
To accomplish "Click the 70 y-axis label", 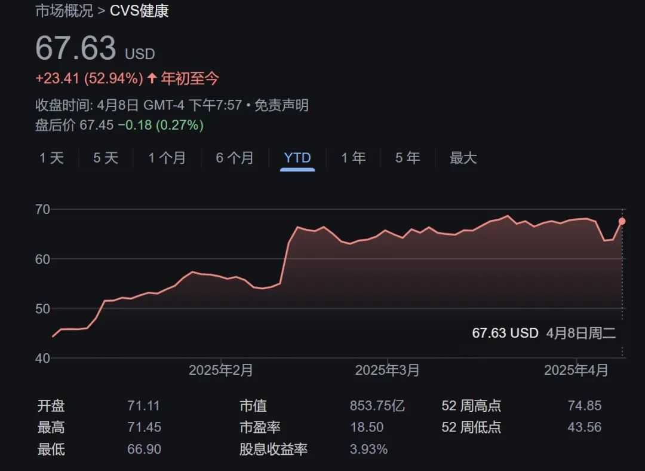I will [43, 210].
